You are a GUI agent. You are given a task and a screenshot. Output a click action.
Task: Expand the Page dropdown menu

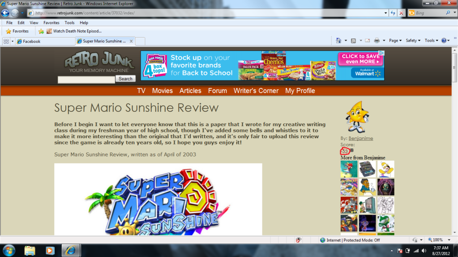point(395,41)
